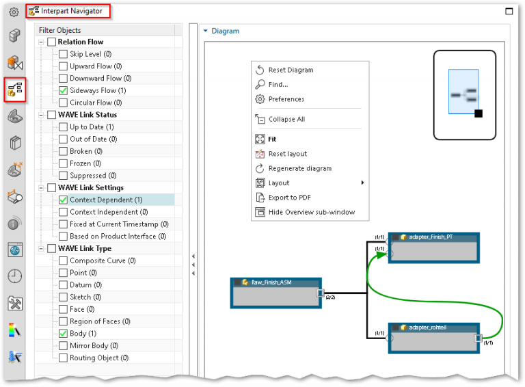Click the black resize handle in overview window
The height and width of the screenshot is (387, 525).
pyautogui.click(x=478, y=114)
